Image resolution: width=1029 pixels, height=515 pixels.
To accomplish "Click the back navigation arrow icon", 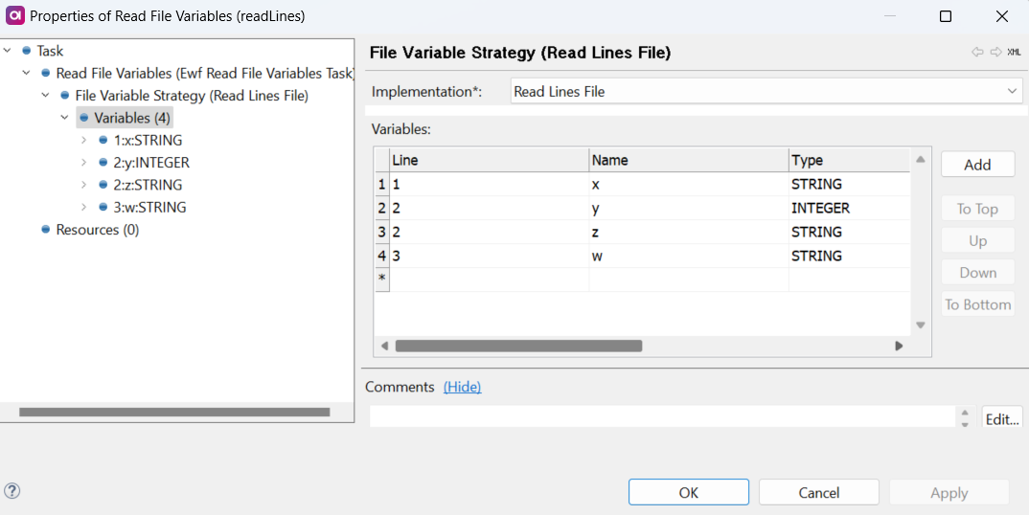I will 977,53.
